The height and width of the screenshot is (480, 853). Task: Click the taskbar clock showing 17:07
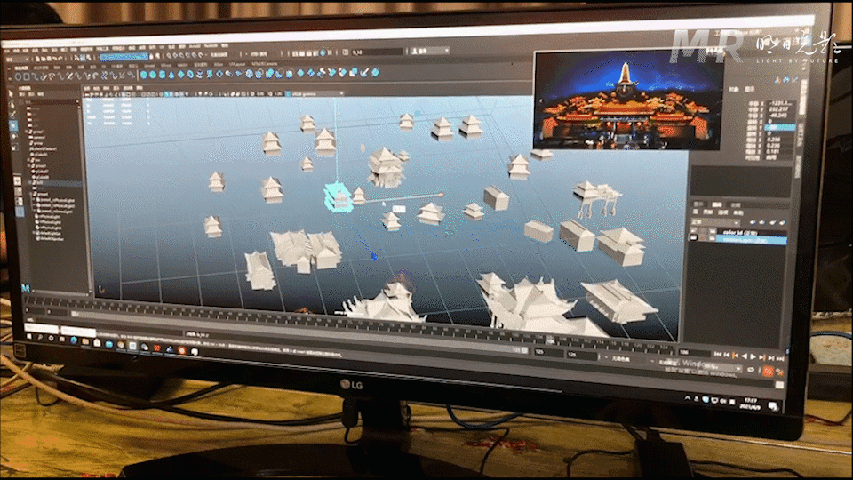pos(750,404)
